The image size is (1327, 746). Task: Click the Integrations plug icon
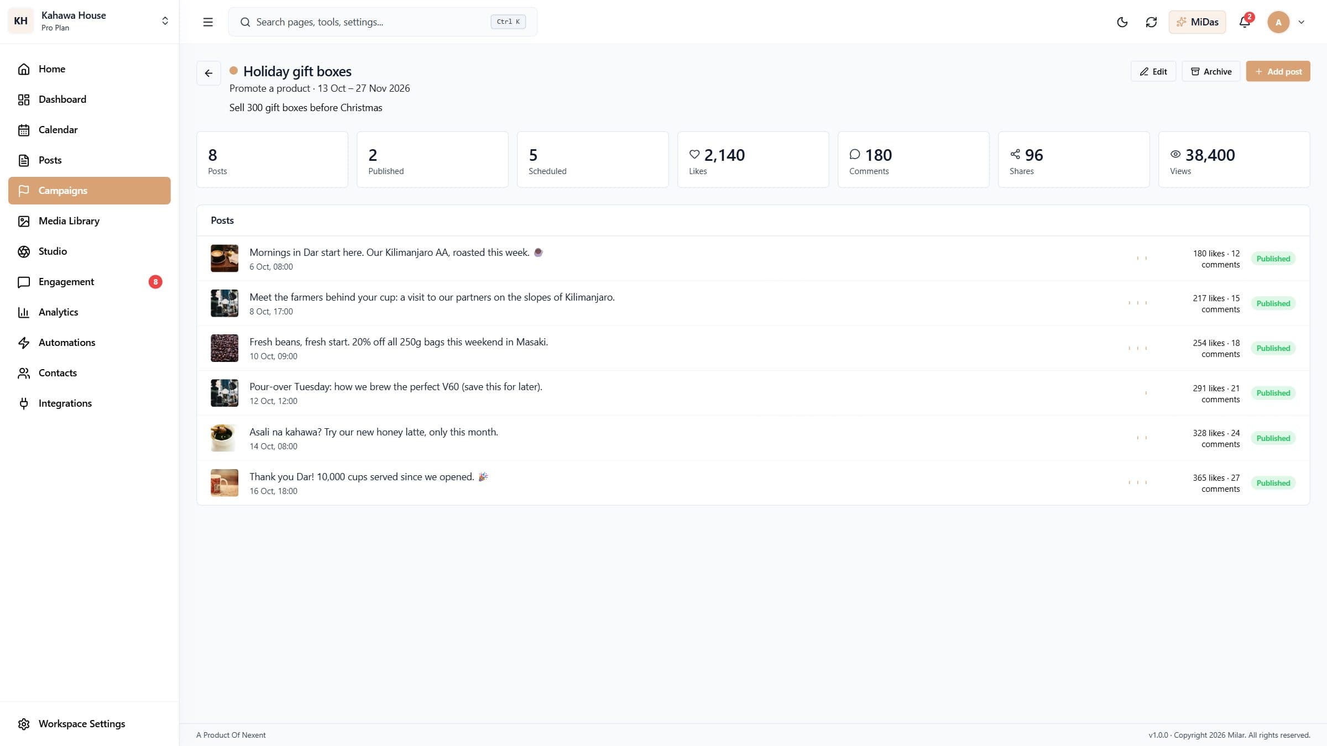(x=24, y=403)
